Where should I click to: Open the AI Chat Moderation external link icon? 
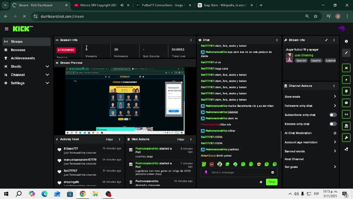pyautogui.click(x=335, y=133)
